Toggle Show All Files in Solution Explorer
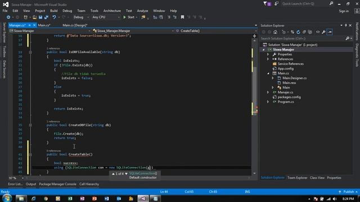360x202 pixels. pyautogui.click(x=310, y=32)
